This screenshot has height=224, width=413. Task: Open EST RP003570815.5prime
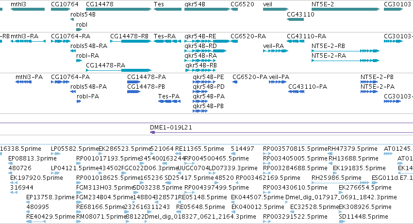[x=267, y=154]
